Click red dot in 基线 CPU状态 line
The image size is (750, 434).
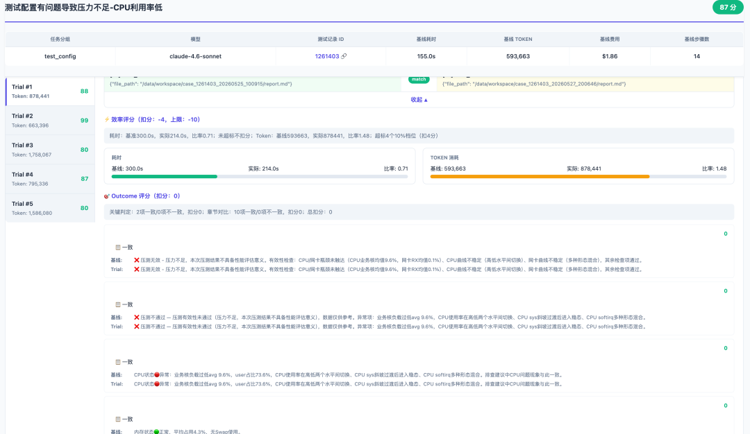(x=157, y=375)
